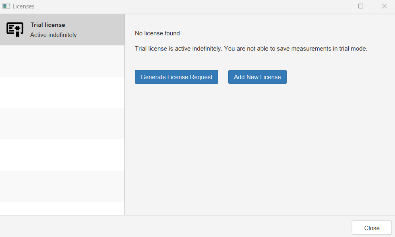Select the third empty row in license list
Image resolution: width=395 pixels, height=237 pixels.
tap(62, 124)
